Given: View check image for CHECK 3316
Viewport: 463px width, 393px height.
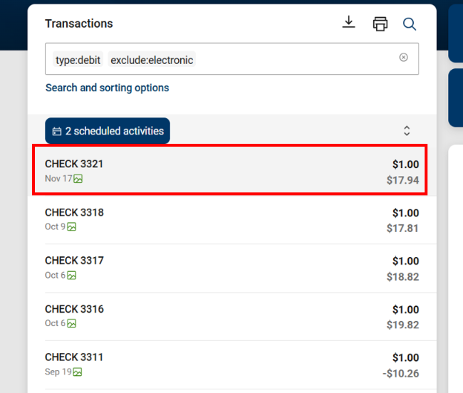Looking at the screenshot, I should (72, 323).
